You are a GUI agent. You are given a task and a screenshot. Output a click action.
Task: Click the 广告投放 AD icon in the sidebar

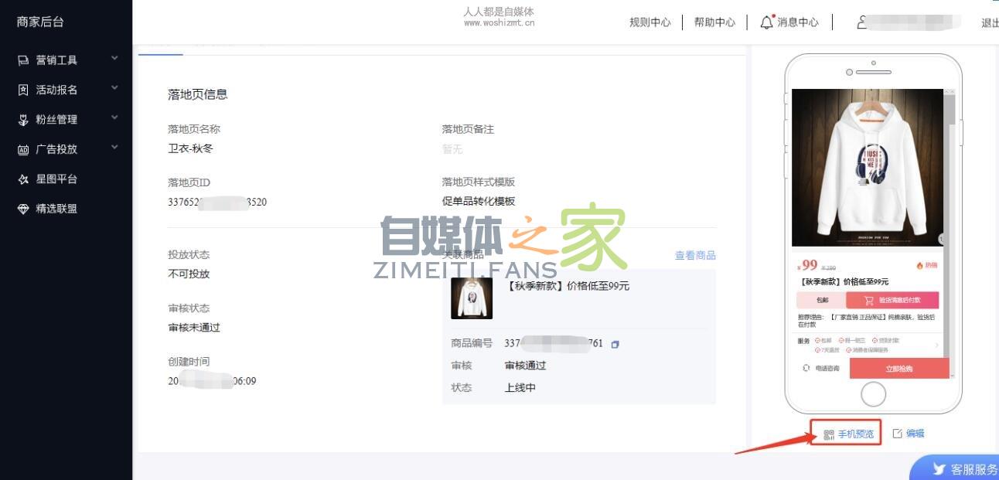click(x=23, y=149)
